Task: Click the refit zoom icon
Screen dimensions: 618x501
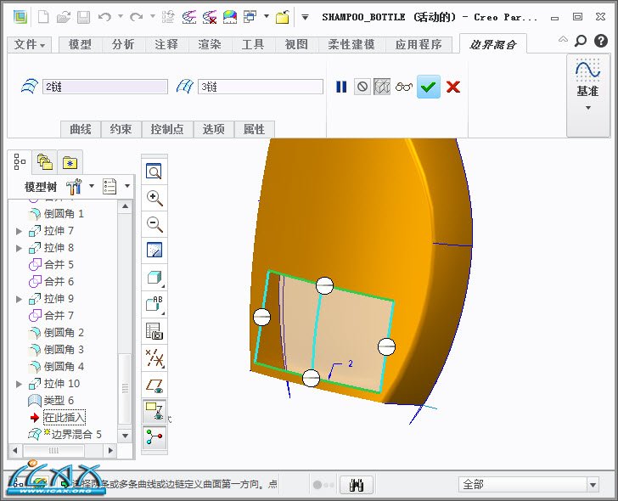Action: [x=154, y=172]
